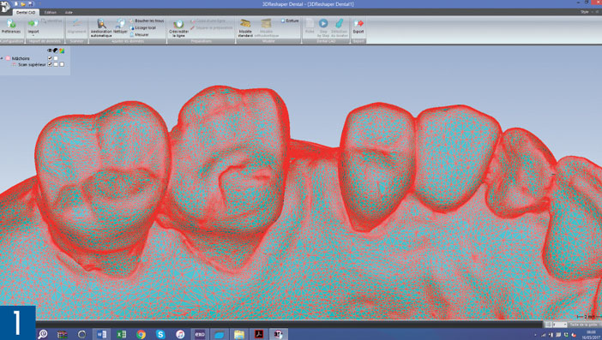Toggle Mâchoire second checkbox
Viewport: 602px width, 340px height.
tap(56, 58)
